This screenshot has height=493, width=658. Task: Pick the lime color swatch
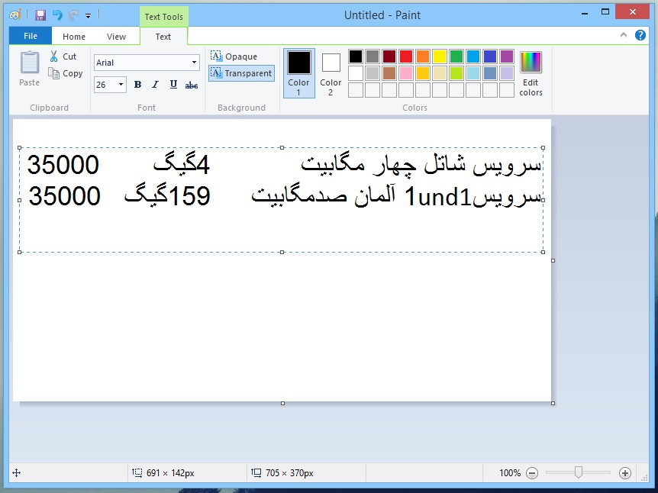pyautogui.click(x=456, y=73)
